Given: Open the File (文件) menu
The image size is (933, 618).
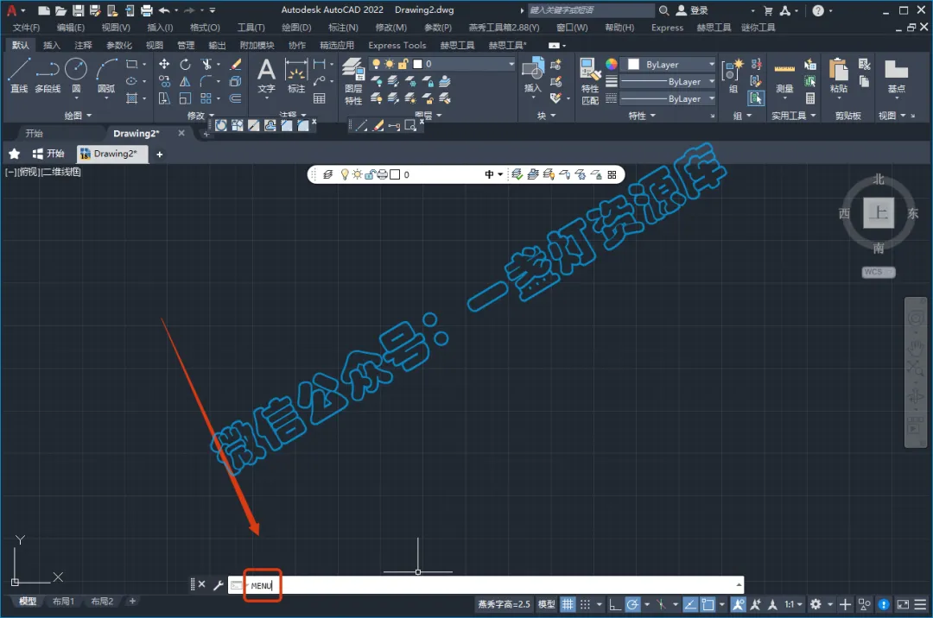Looking at the screenshot, I should click(x=26, y=28).
